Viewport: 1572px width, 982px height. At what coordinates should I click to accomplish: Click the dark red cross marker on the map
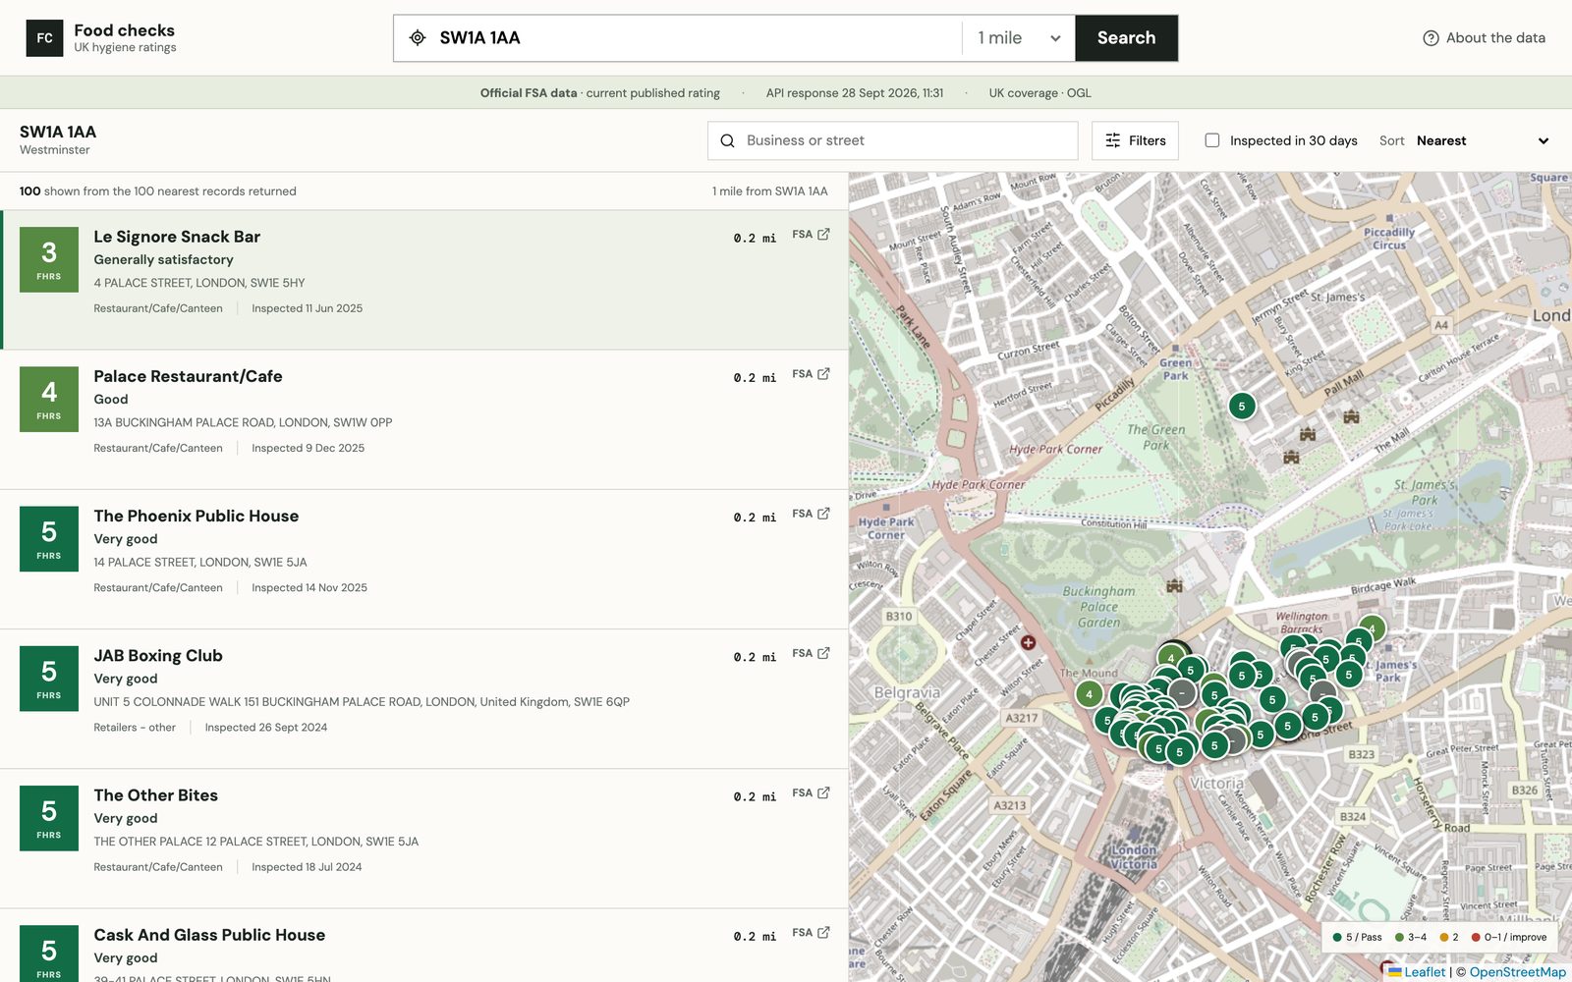1028,642
